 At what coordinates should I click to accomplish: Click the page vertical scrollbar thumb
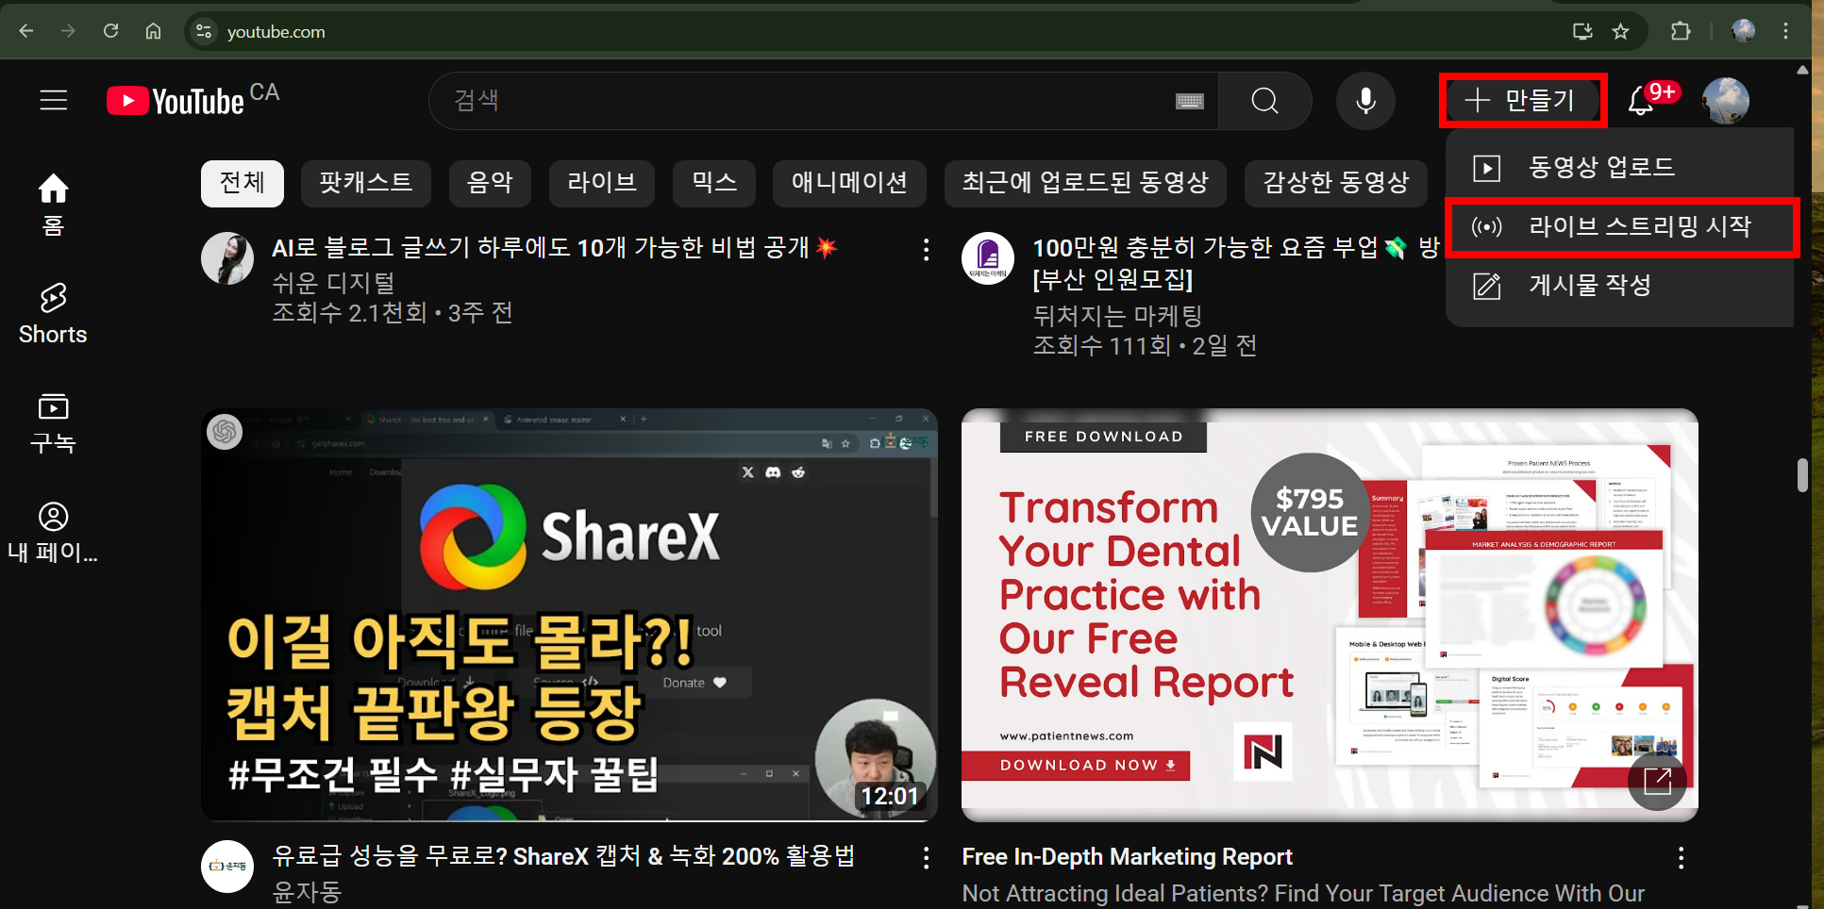1802,475
